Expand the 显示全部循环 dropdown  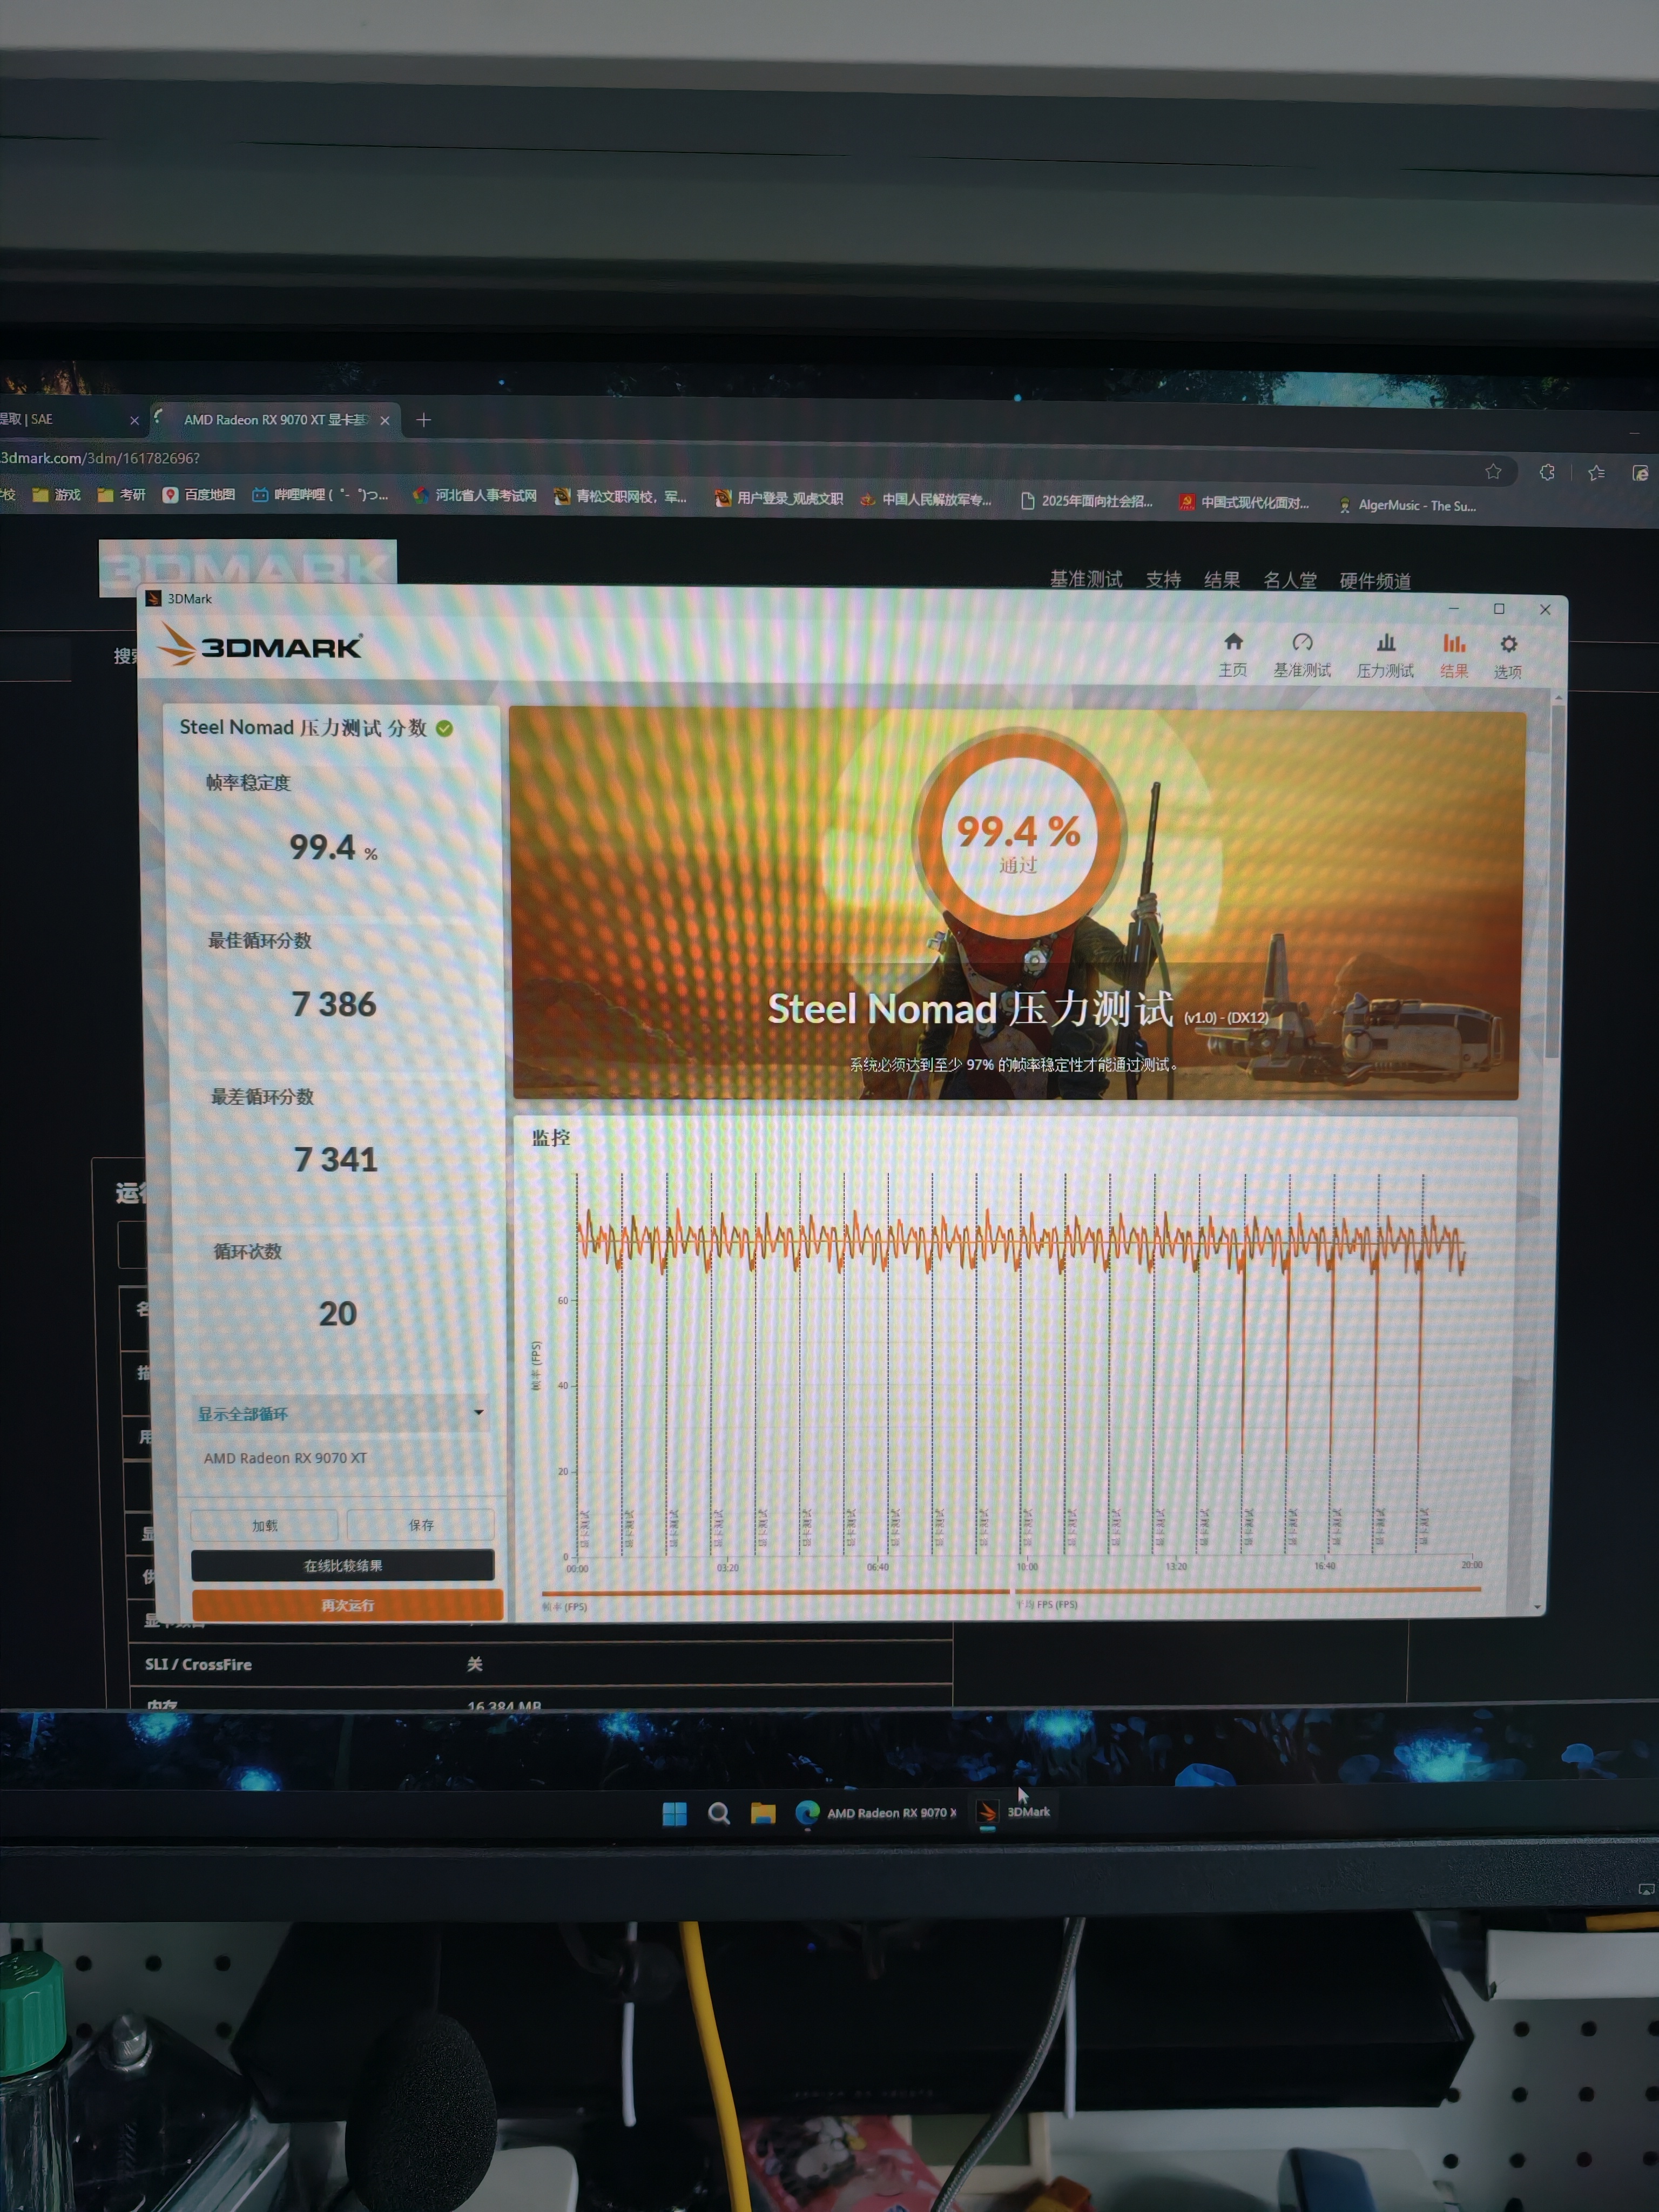pyautogui.click(x=340, y=1413)
